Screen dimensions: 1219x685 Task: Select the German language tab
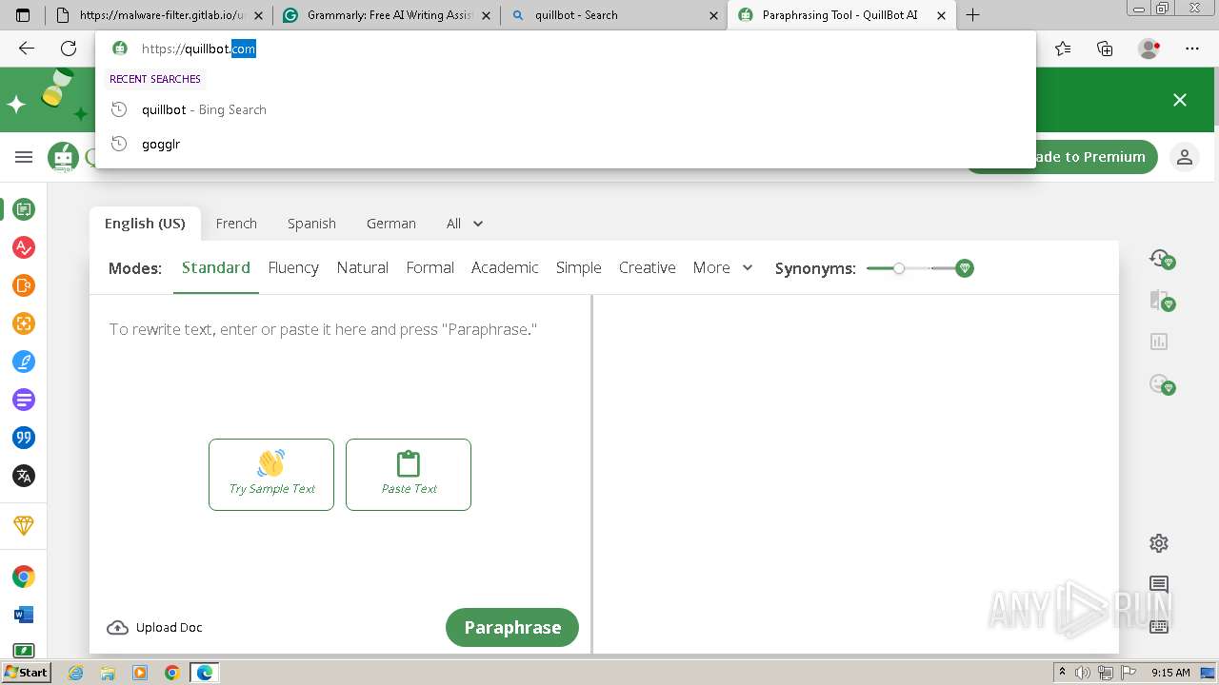coord(391,224)
